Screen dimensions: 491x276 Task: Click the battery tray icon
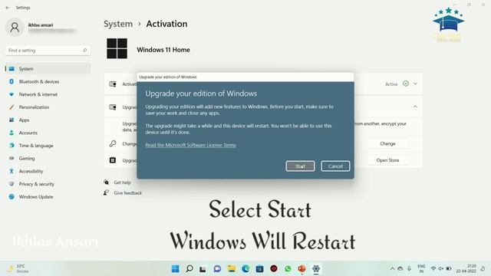(449, 269)
